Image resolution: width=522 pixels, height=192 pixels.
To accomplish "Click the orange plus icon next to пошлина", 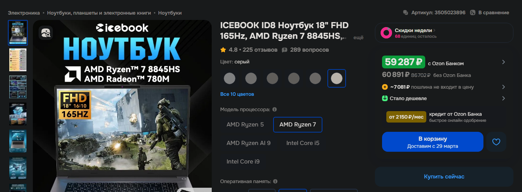I will point(385,87).
